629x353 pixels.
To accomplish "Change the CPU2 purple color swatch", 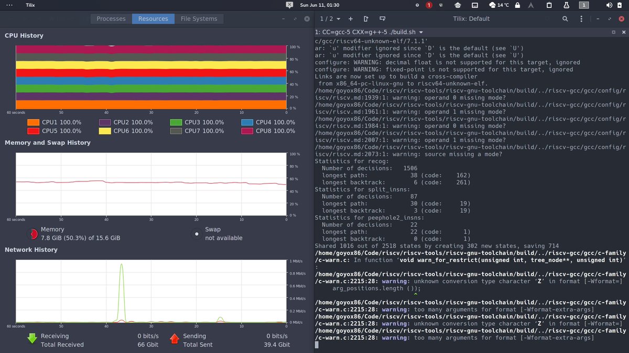I will pos(105,122).
